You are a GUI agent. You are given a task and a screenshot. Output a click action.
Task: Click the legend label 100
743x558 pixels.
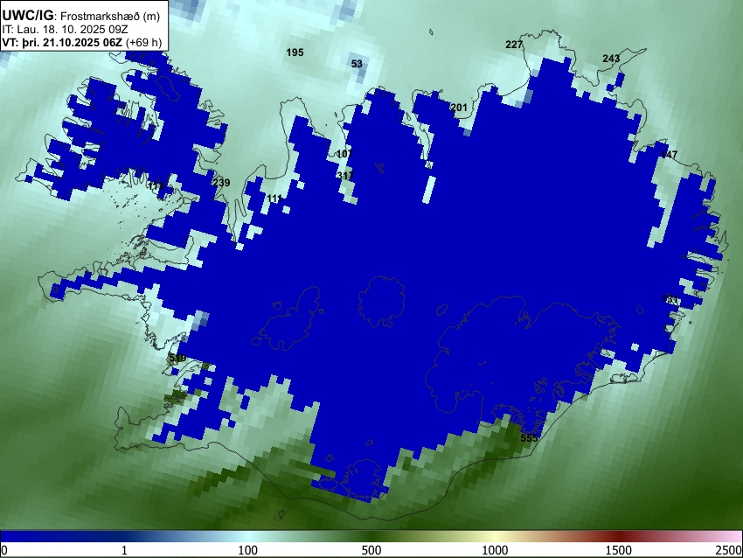point(248,550)
